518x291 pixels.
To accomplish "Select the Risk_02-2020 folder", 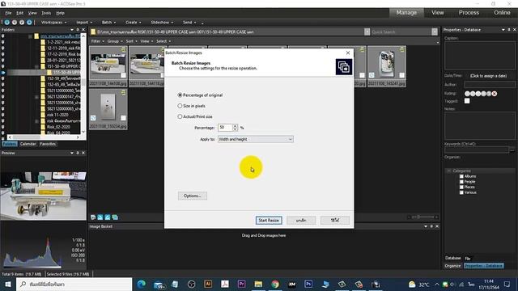I will (x=58, y=127).
